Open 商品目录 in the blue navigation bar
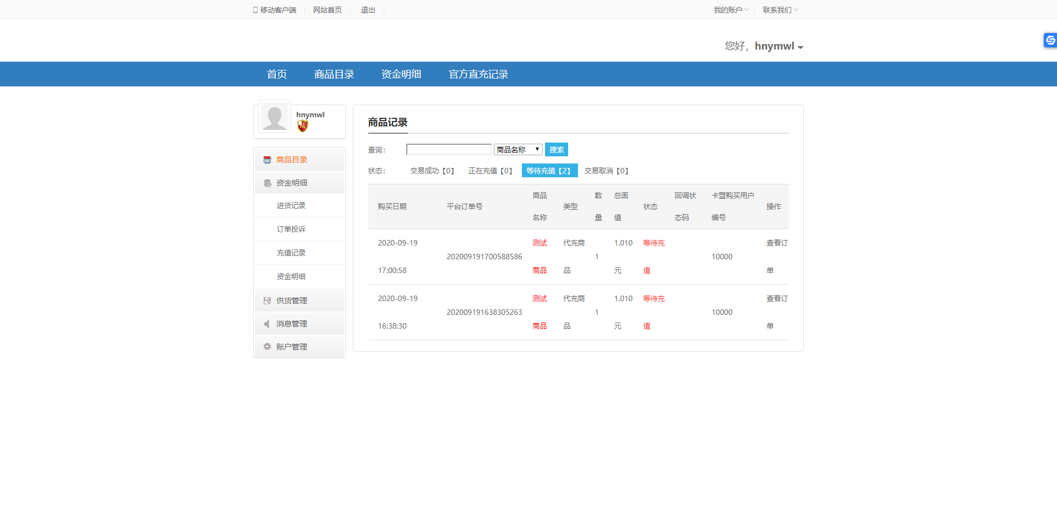 334,74
